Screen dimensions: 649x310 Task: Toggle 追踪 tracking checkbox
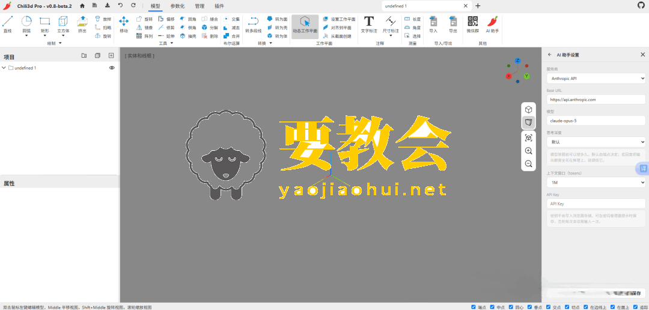[x=635, y=307]
